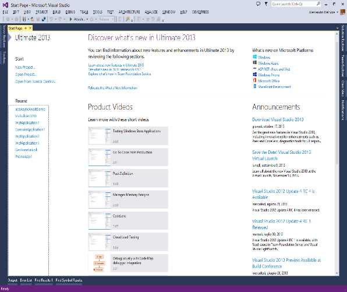Switch to the Error List tab
This screenshot has width=347, height=292.
[26, 280]
